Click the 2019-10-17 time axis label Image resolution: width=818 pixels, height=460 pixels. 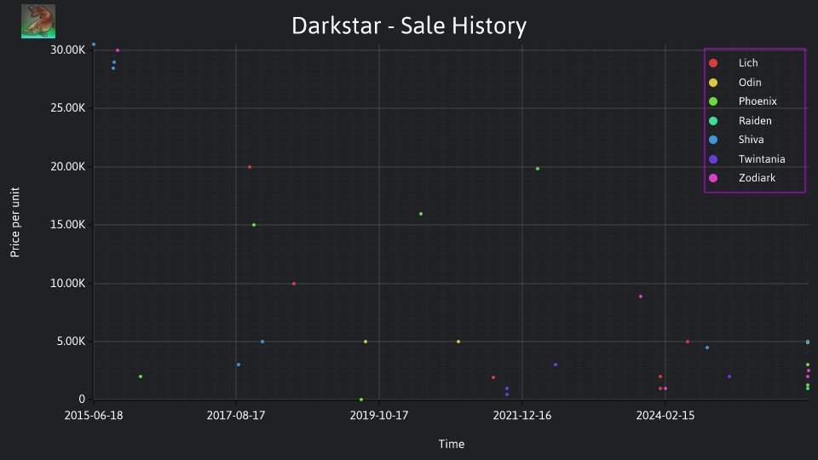point(378,416)
